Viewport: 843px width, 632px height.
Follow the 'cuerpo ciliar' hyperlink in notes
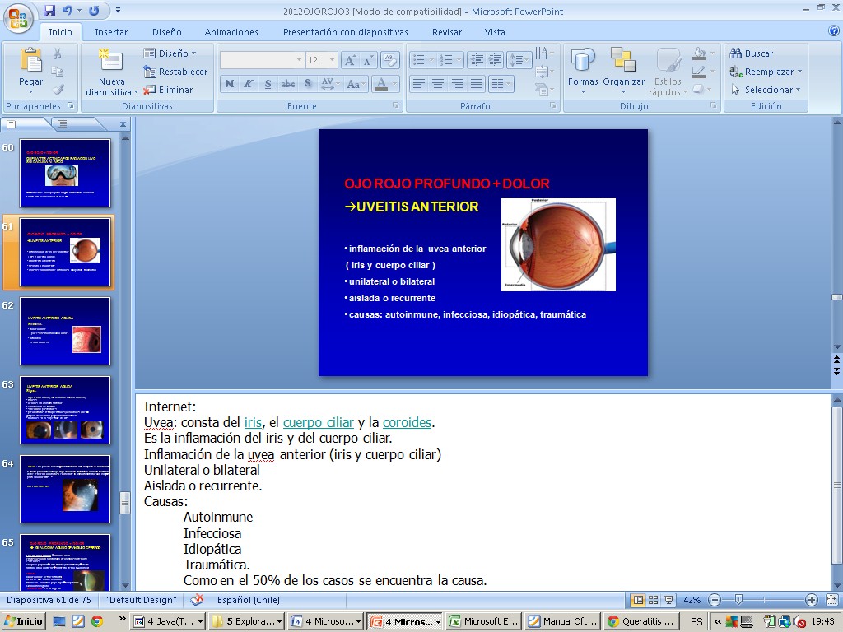(x=318, y=422)
